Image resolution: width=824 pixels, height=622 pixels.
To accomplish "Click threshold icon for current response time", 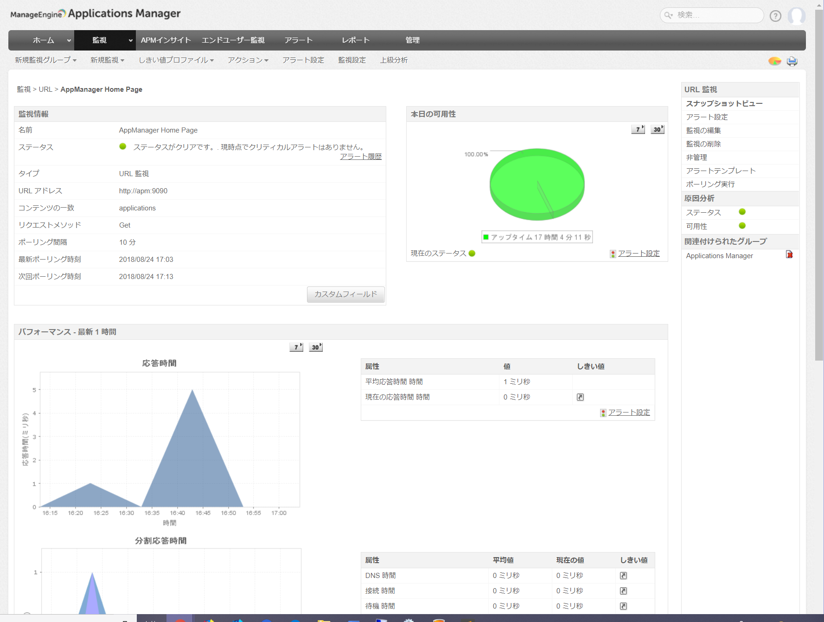I will [x=580, y=397].
